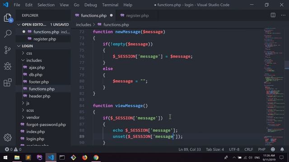
Task: Click the includes breadcrumb
Action: click(84, 25)
